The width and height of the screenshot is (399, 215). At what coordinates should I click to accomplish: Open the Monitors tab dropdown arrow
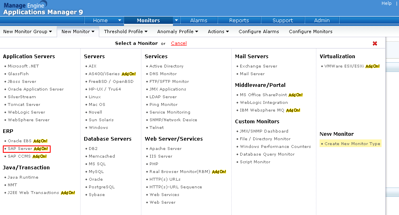(176, 20)
